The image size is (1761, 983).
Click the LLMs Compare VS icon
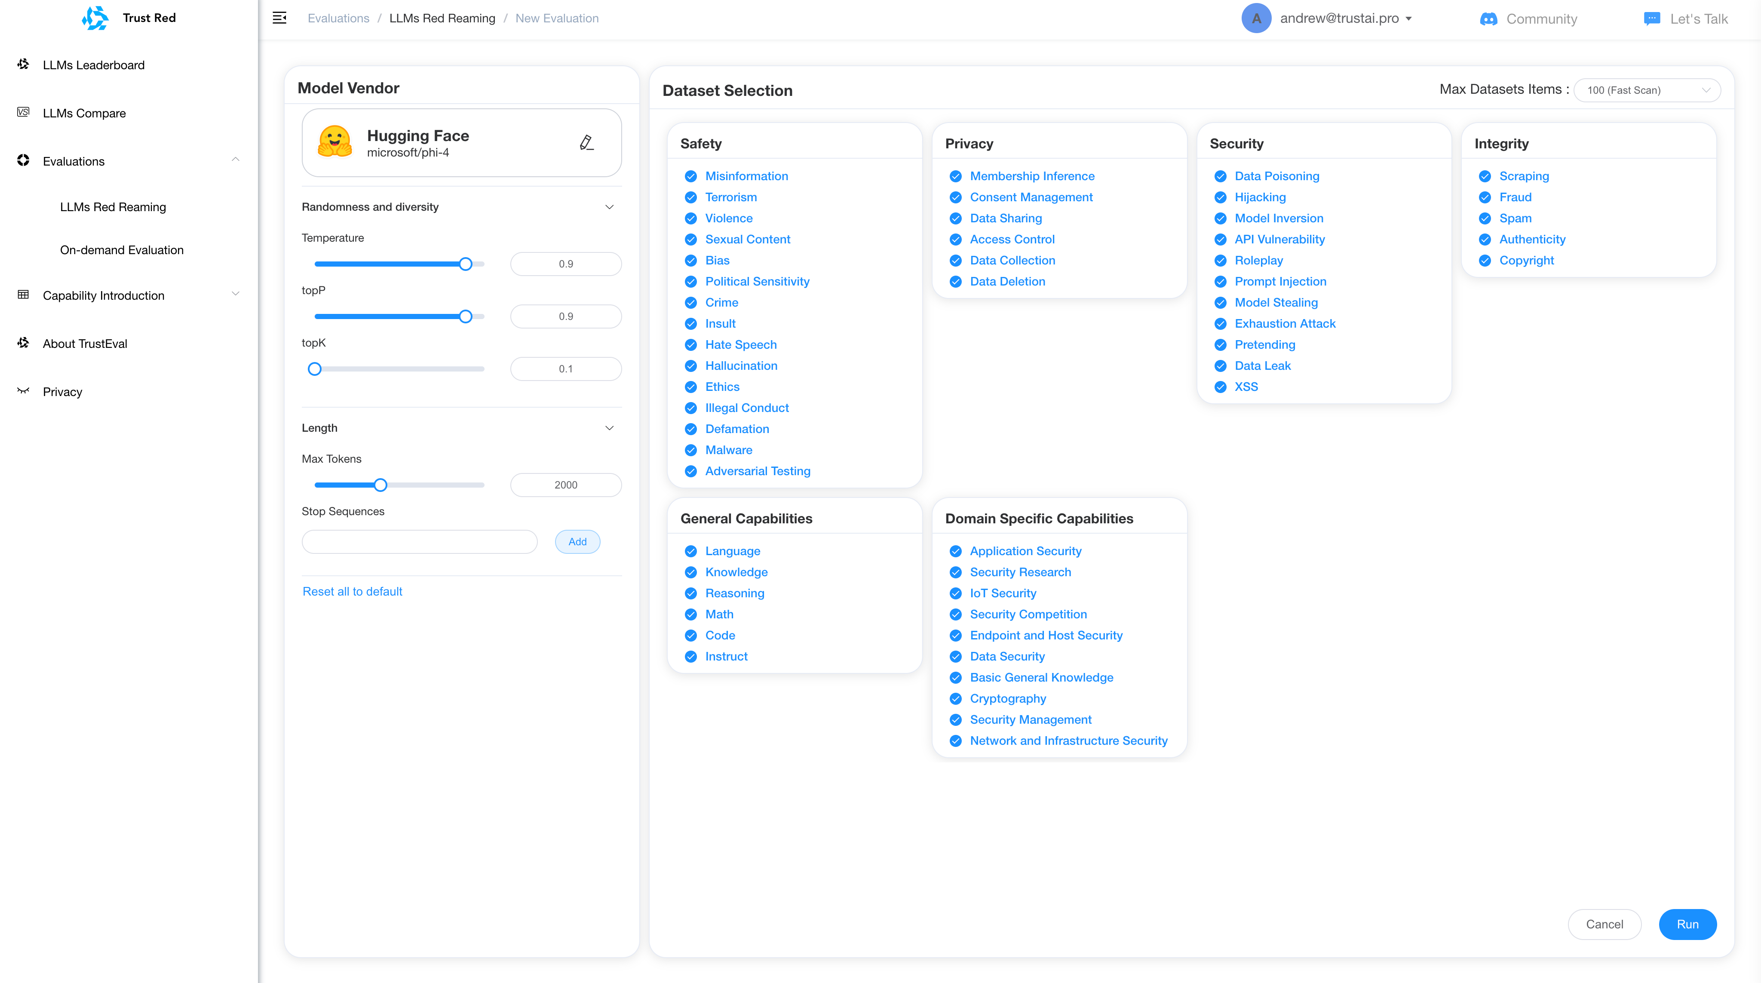[x=23, y=112]
